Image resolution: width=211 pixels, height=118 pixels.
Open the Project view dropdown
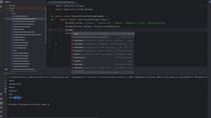click(8, 2)
